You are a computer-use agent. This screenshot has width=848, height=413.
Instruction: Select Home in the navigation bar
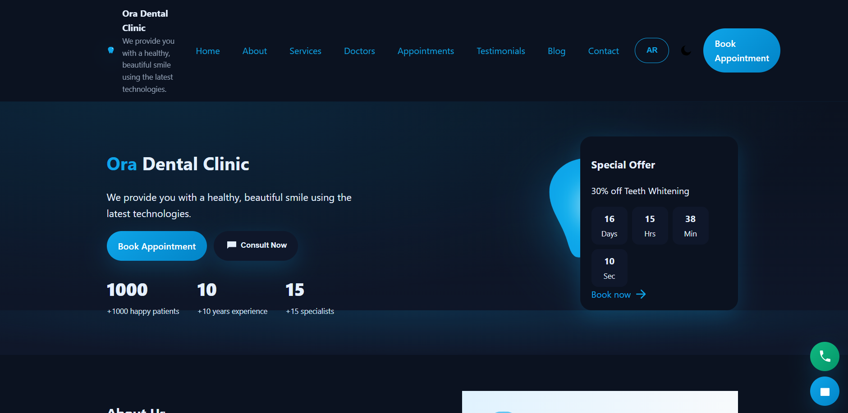[207, 51]
